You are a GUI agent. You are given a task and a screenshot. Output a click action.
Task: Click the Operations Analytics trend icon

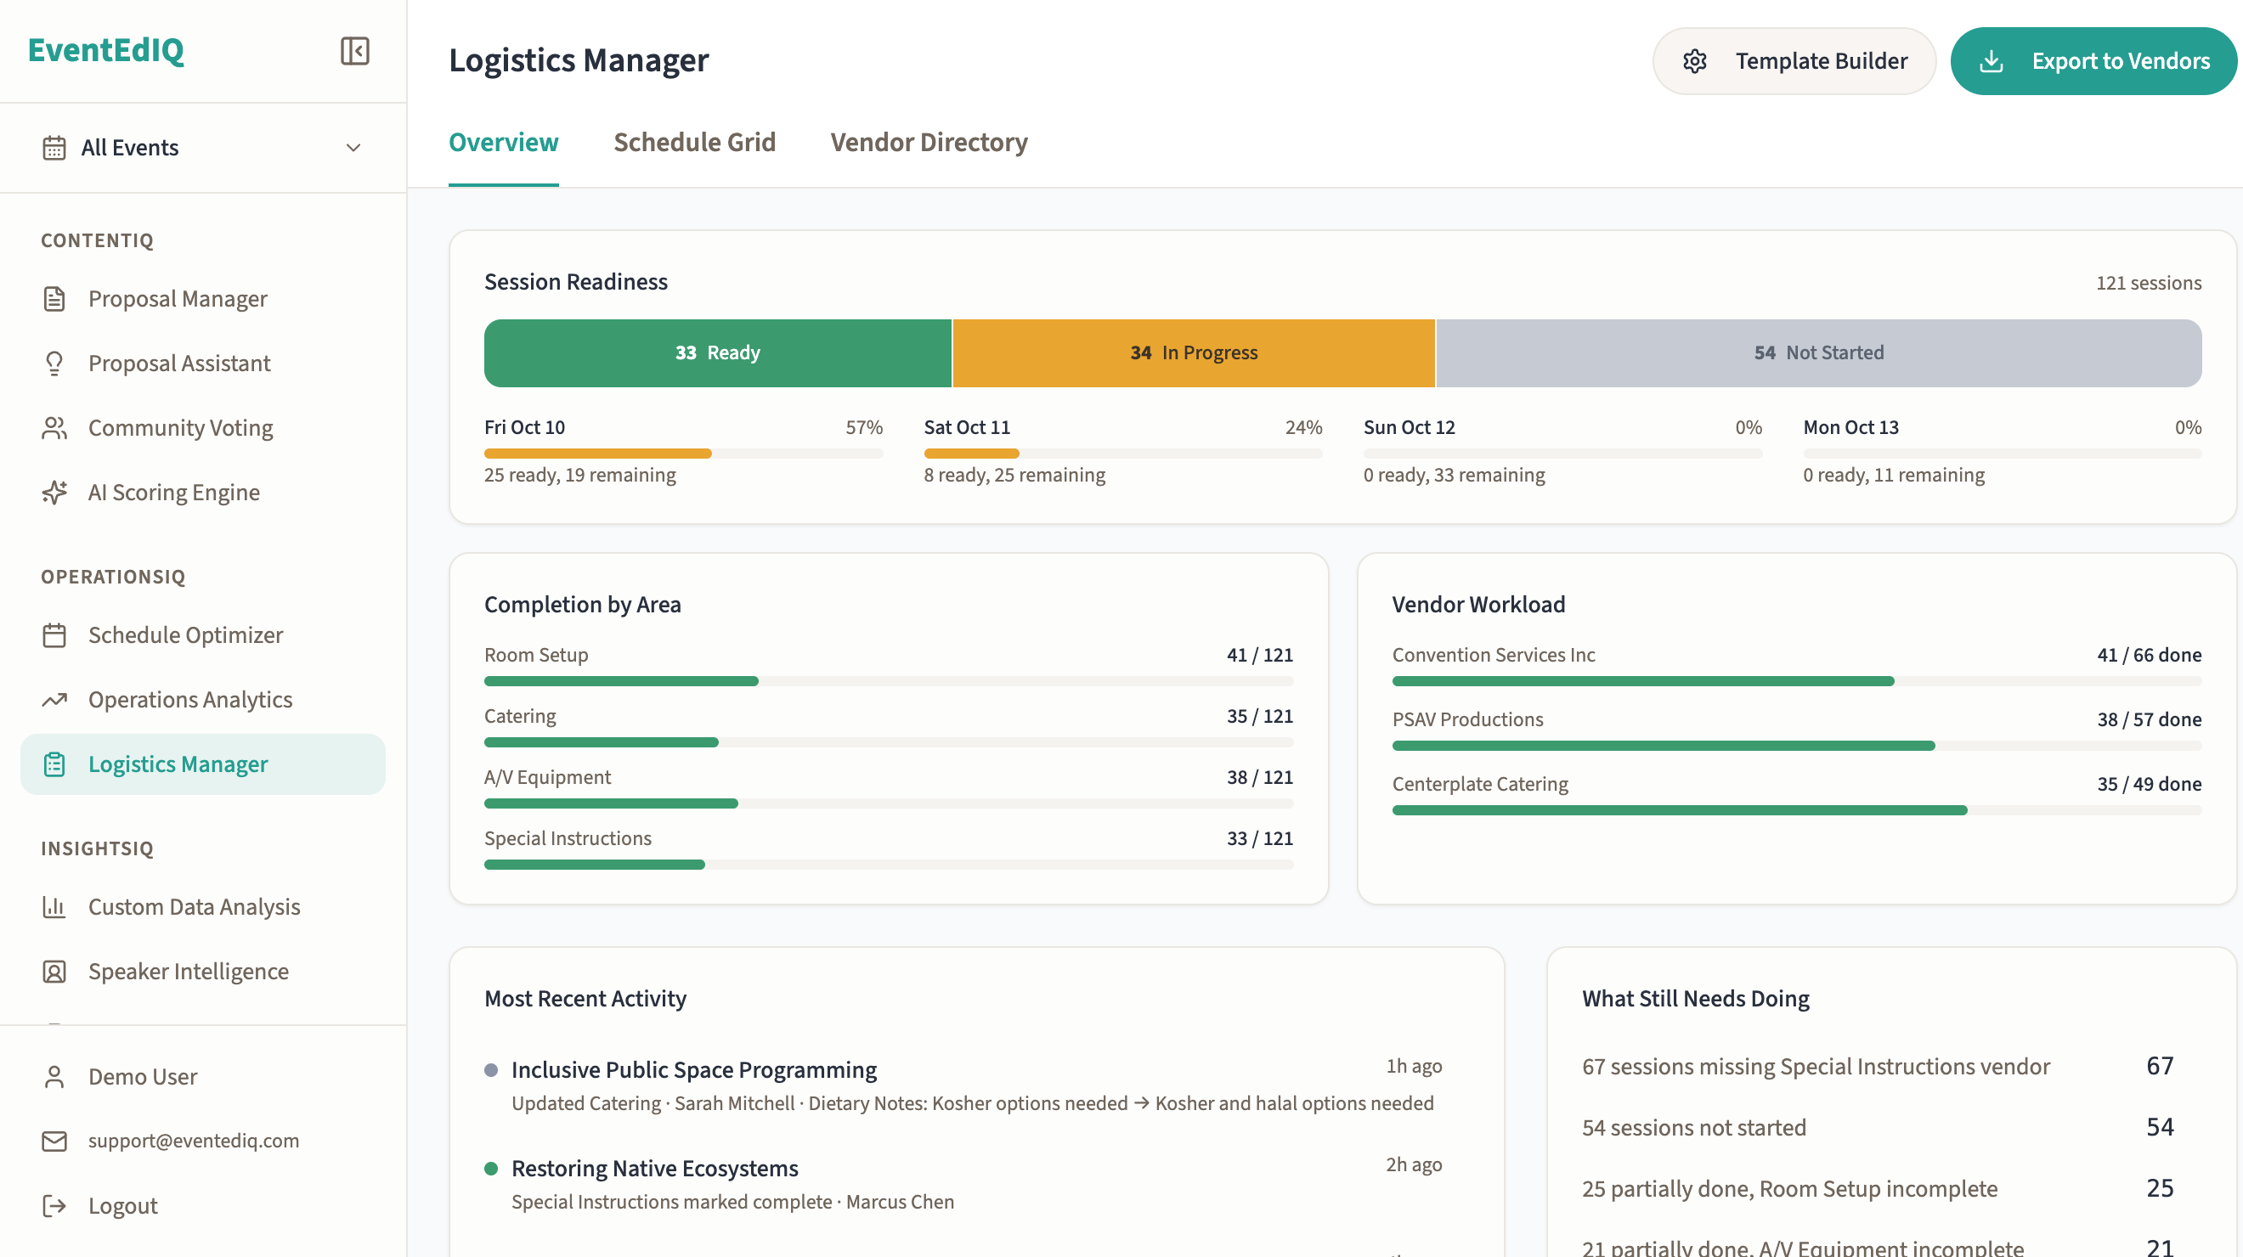point(54,699)
